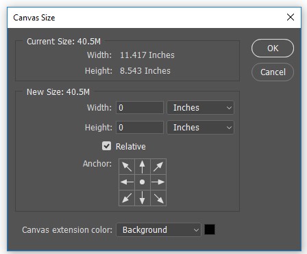Close the Canvas Size dialog with X
Viewport: 307px width, 254px height.
(x=291, y=17)
